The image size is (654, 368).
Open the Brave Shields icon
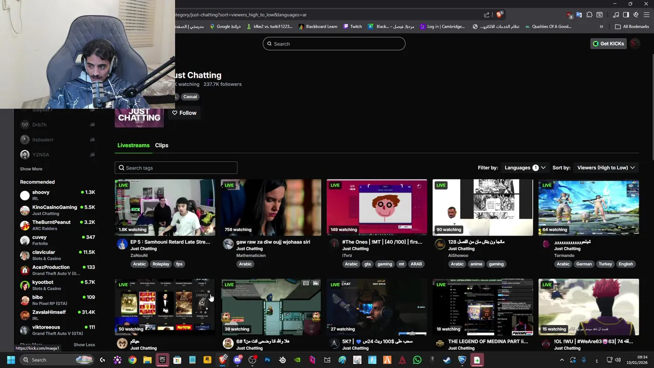click(499, 15)
